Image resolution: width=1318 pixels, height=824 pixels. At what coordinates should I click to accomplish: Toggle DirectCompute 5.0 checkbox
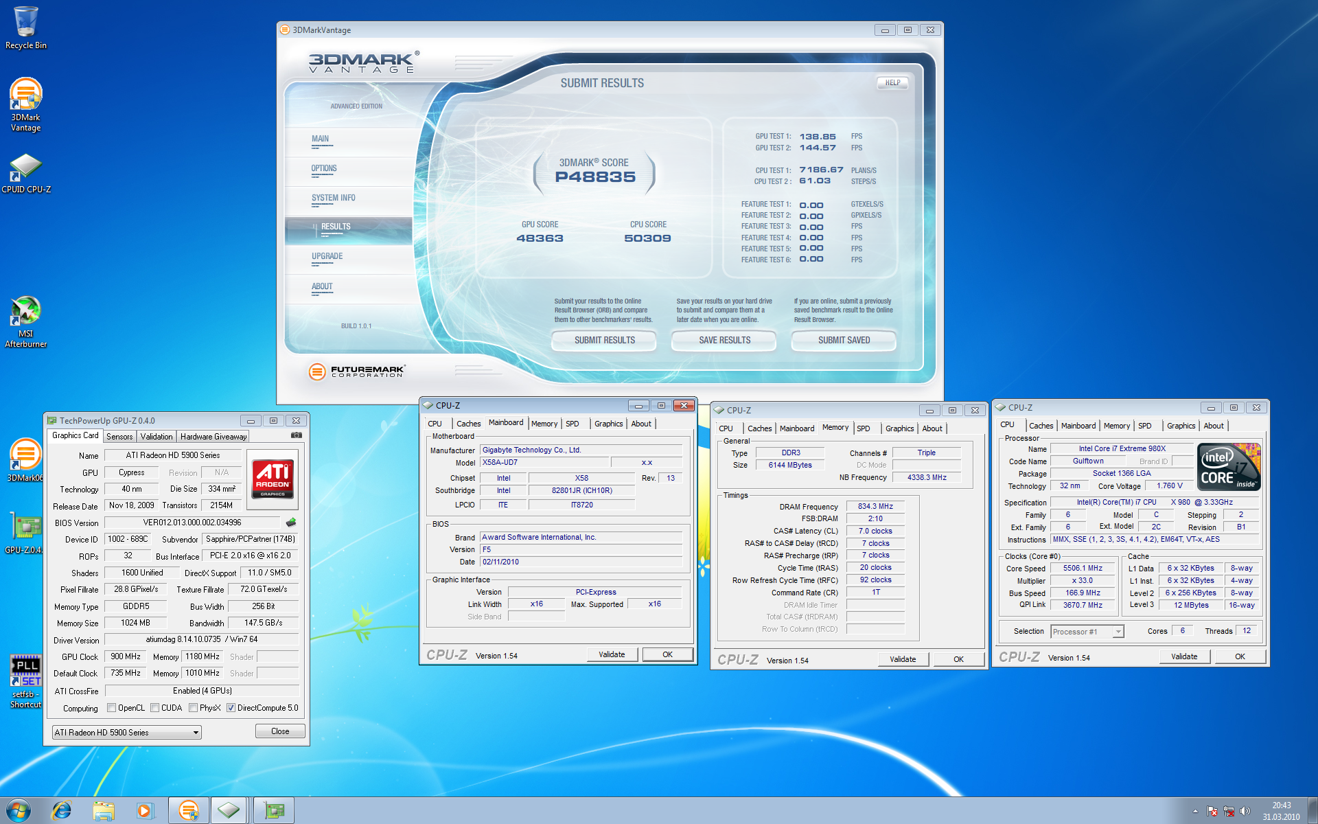click(231, 708)
